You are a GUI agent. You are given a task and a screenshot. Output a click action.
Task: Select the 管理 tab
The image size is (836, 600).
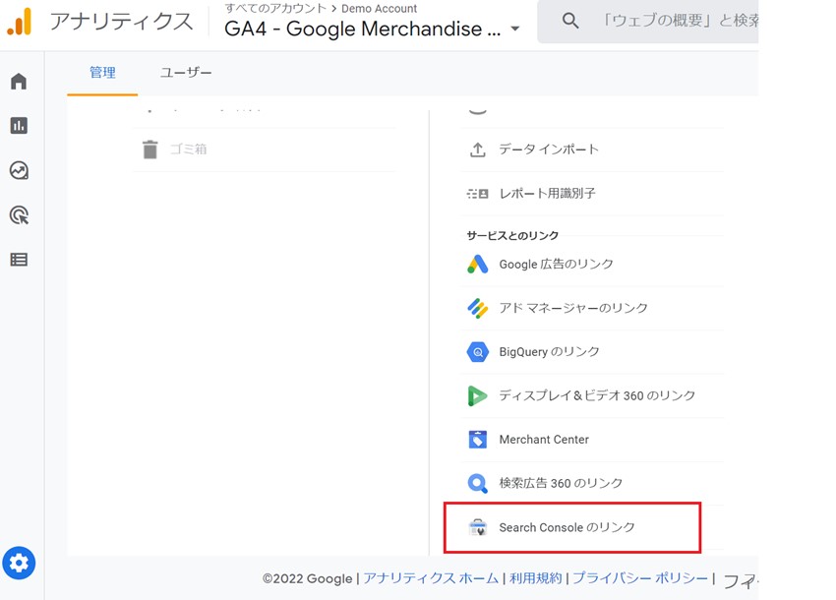click(x=101, y=72)
